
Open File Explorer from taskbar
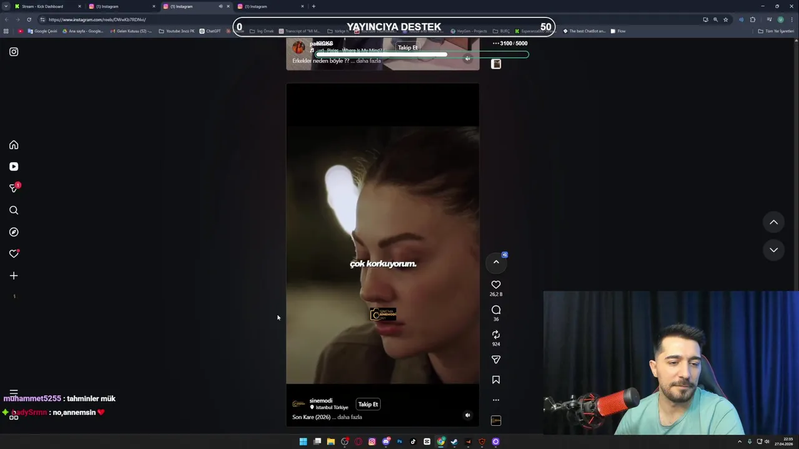[331, 442]
